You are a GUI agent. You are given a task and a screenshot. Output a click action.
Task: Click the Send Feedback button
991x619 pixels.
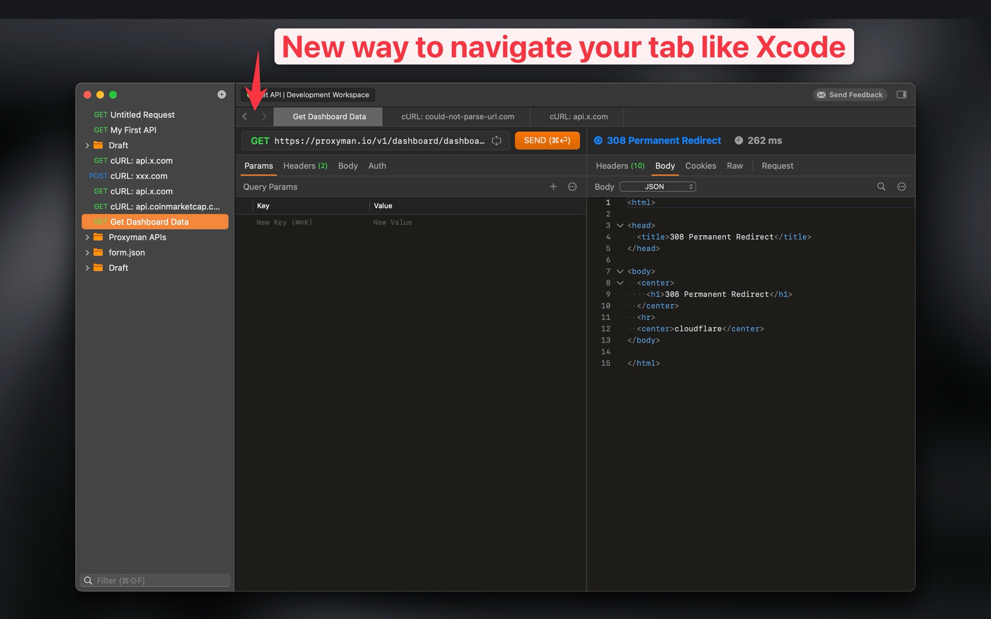point(850,94)
